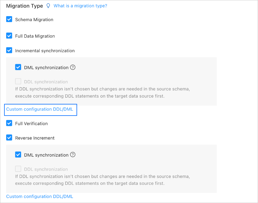Image resolution: width=258 pixels, height=203 pixels.
Task: Click the 'Full Data Migration' label text
Action: coord(35,36)
